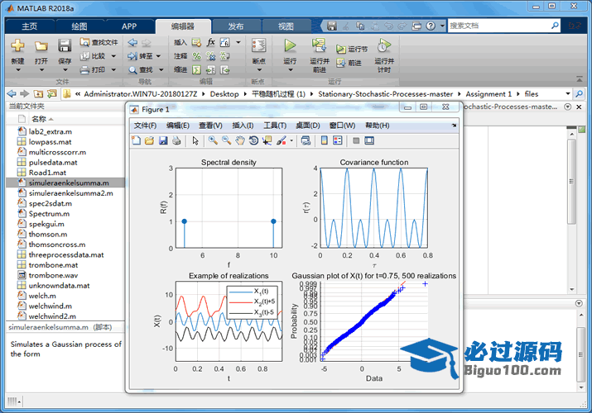Click the Find (查找) magnifier icon

point(132,70)
